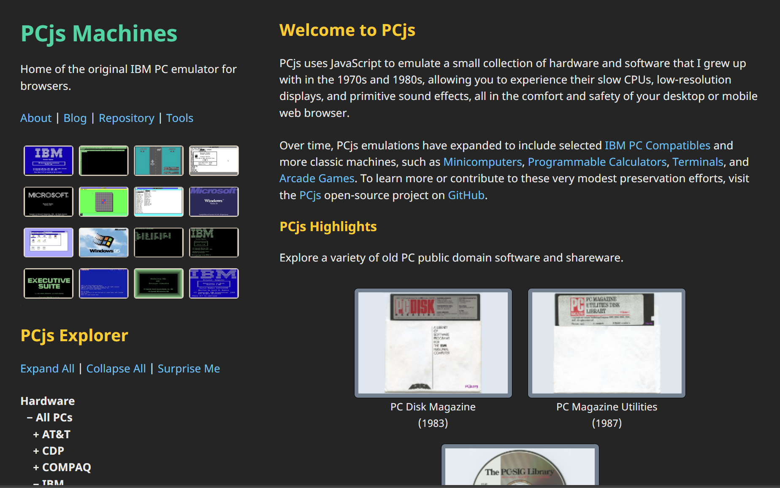Screen dimensions: 780x488
Task: Click the Welcome to PCjs heading
Action: (347, 30)
